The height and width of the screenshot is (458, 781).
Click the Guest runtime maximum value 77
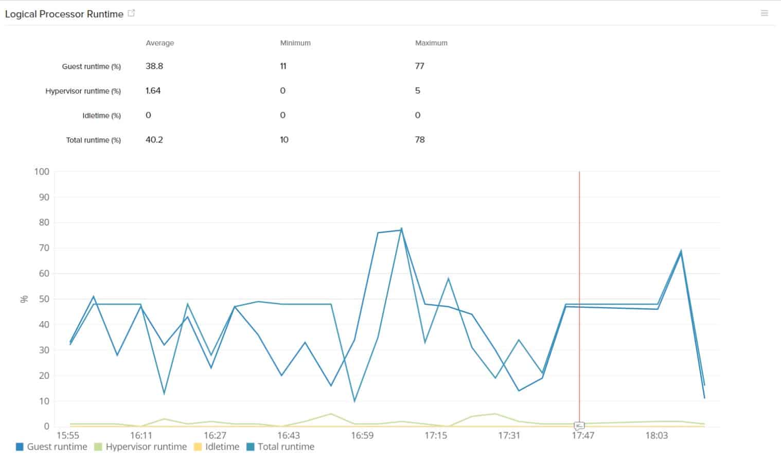420,66
